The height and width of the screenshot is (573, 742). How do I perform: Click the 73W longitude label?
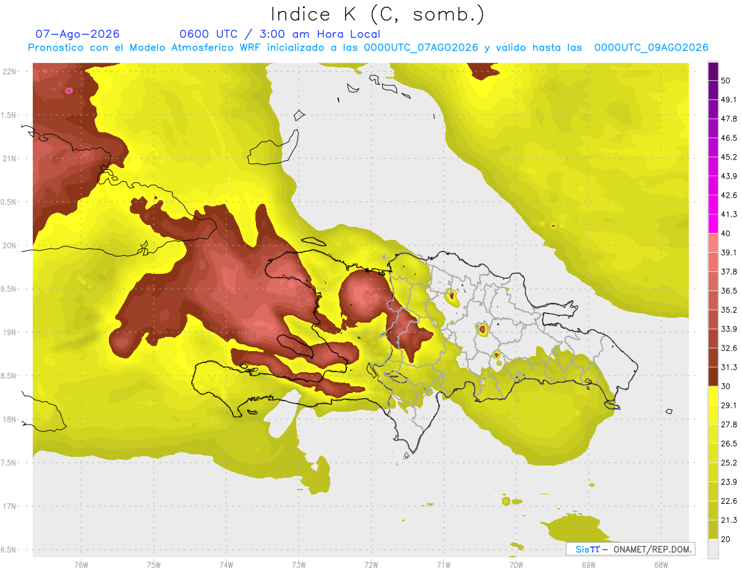pyautogui.click(x=299, y=564)
